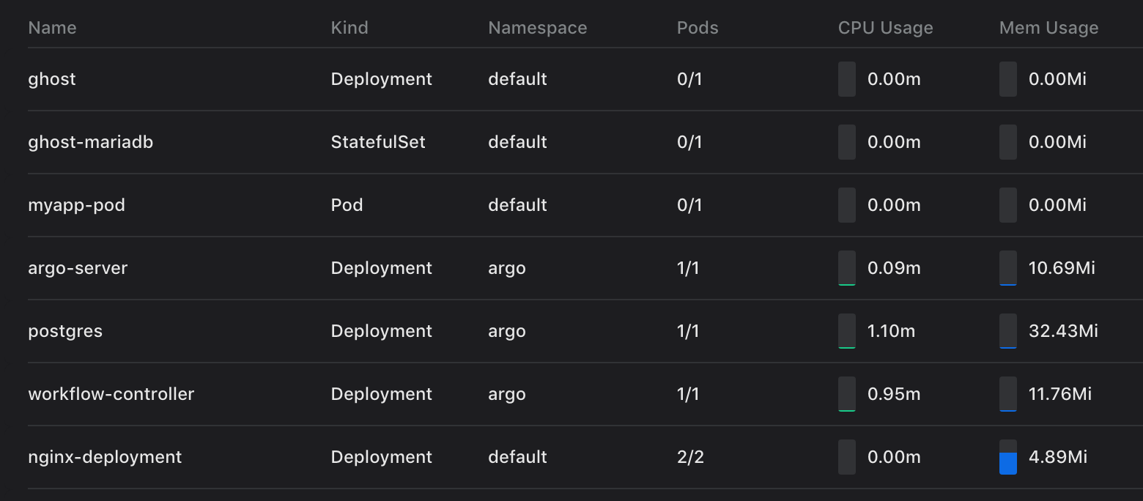The height and width of the screenshot is (501, 1143).
Task: Sort by Pods column header
Action: (x=698, y=28)
